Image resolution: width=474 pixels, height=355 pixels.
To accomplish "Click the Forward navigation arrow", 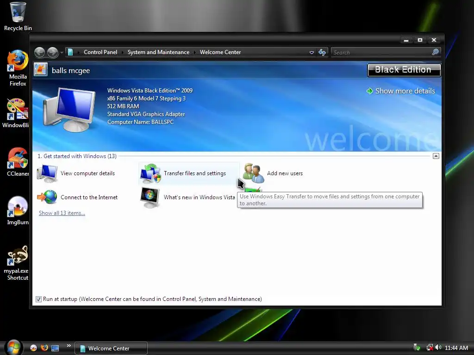I will (x=53, y=53).
